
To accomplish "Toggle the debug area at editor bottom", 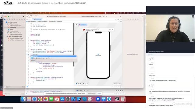I will [121, 87].
